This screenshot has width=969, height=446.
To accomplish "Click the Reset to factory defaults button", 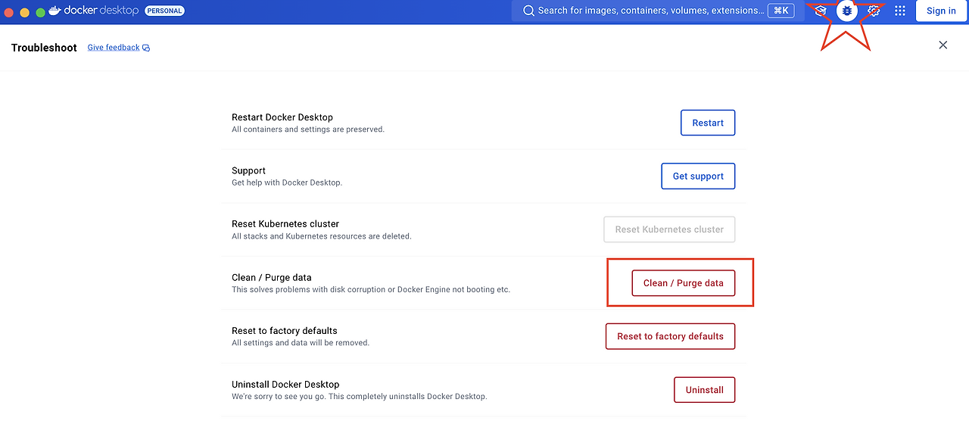I will point(670,336).
